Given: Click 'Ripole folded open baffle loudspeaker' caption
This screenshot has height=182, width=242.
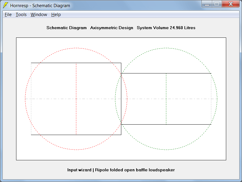Looking at the screenshot, I should pyautogui.click(x=135, y=170).
